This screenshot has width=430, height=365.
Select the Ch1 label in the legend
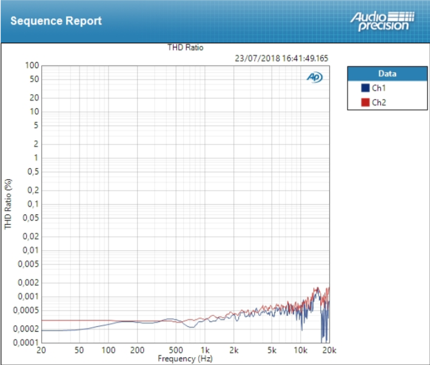click(x=378, y=88)
